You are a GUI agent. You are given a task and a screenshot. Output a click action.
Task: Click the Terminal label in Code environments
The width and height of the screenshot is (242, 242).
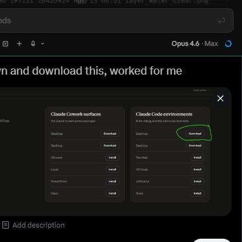141,157
